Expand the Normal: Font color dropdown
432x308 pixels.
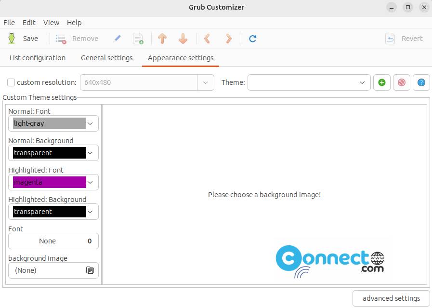point(90,123)
